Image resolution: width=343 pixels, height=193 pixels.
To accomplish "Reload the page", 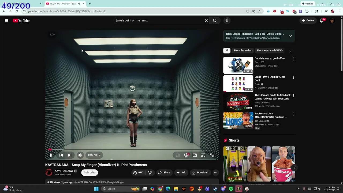I will [x=17, y=11].
